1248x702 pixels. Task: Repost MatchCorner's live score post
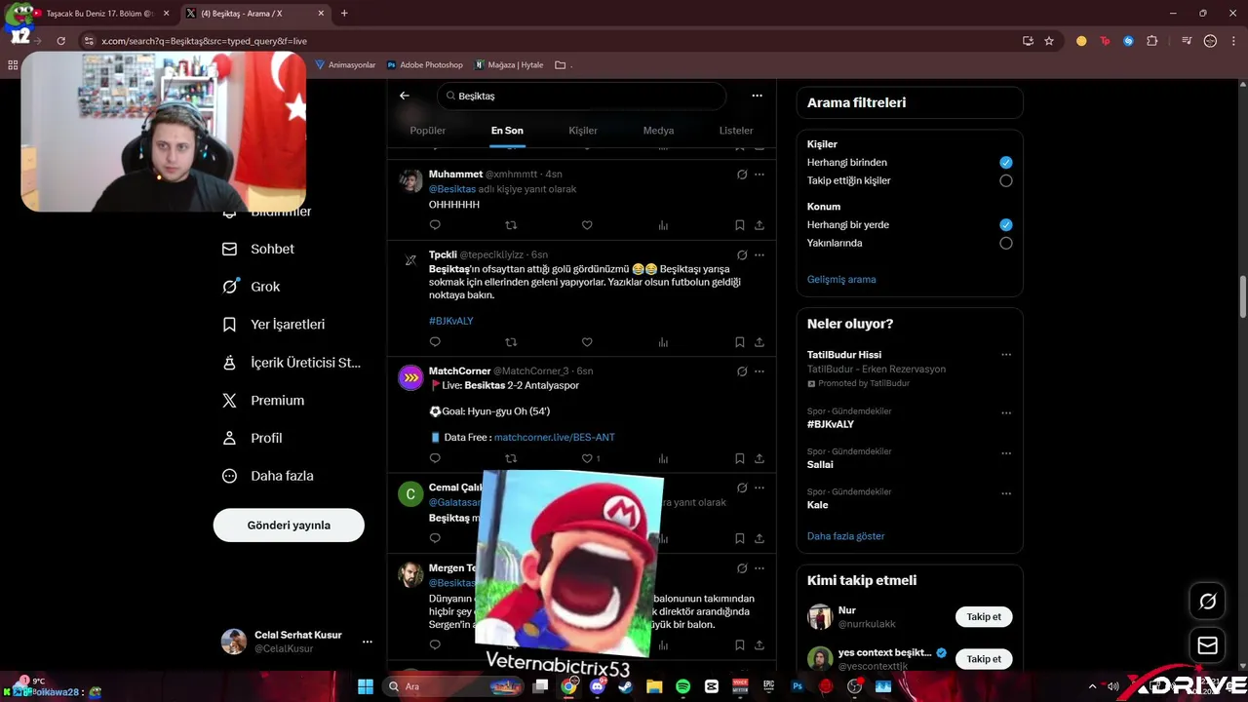pos(511,458)
